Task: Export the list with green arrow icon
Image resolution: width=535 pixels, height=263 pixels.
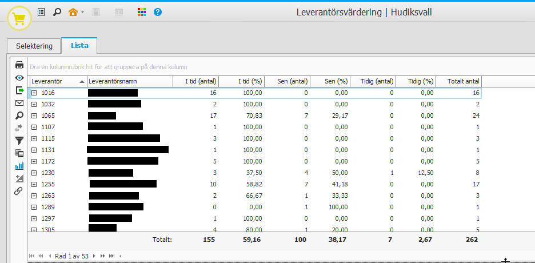Action: (19, 90)
